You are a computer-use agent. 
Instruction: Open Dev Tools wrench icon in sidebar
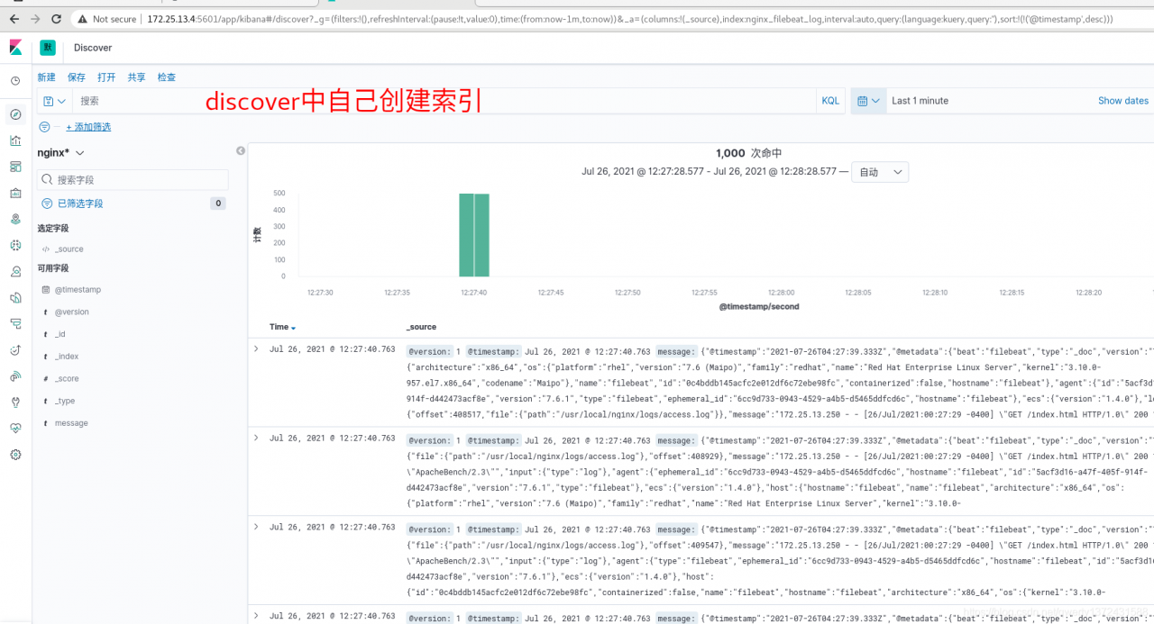(15, 402)
